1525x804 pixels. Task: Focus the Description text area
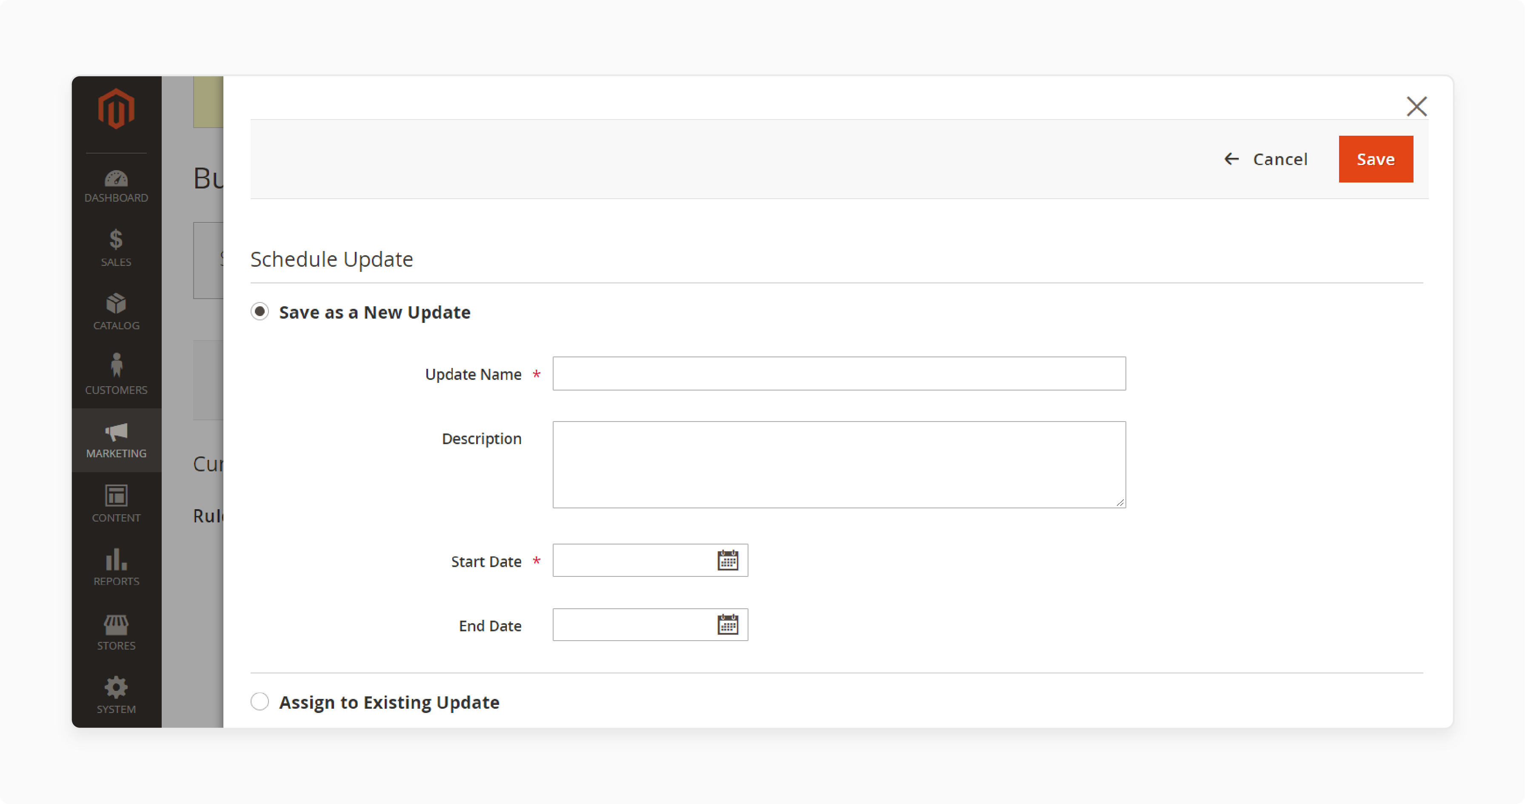pyautogui.click(x=839, y=465)
